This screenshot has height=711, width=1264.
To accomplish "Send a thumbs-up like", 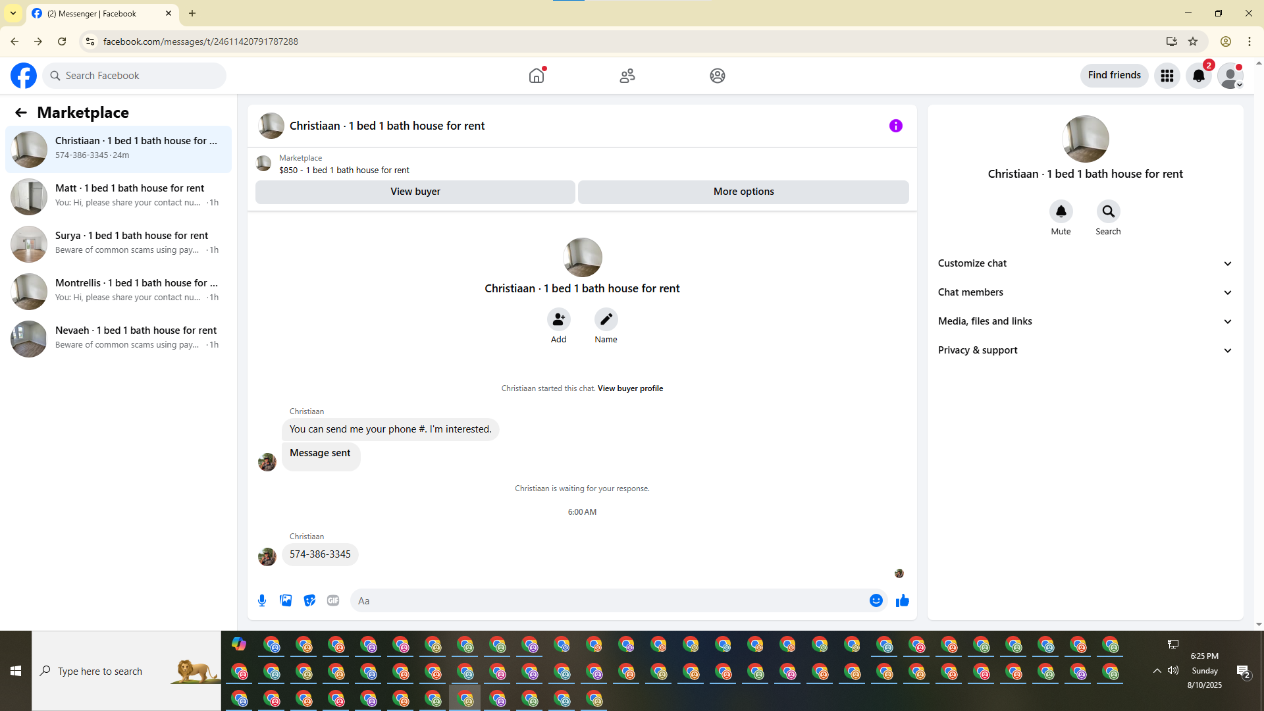I will (x=902, y=600).
